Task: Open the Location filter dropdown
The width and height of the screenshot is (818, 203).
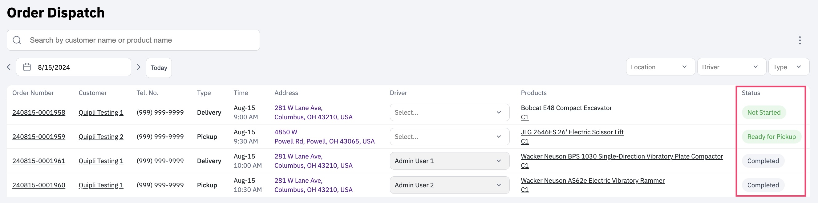Action: 660,67
